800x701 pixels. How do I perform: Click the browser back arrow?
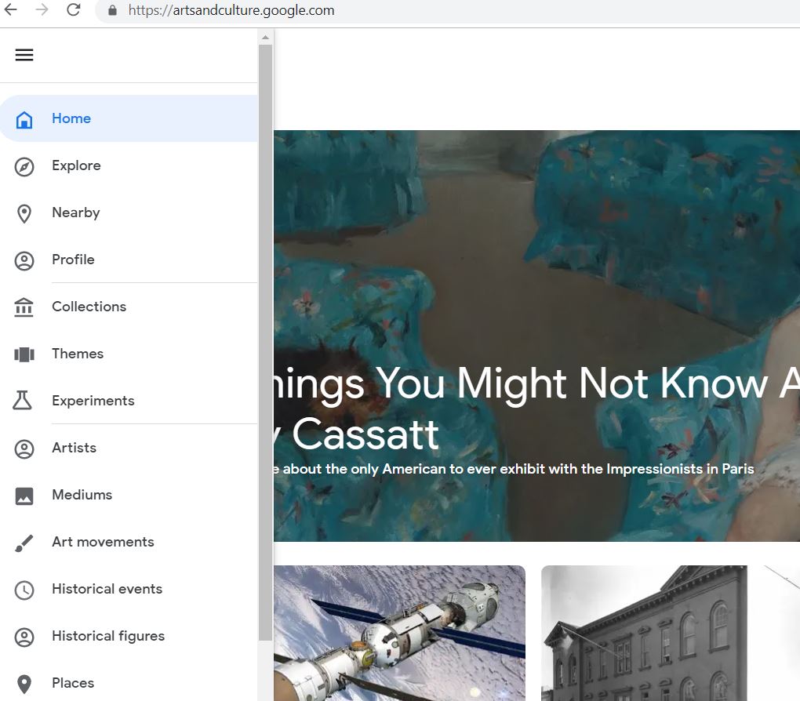(x=11, y=10)
